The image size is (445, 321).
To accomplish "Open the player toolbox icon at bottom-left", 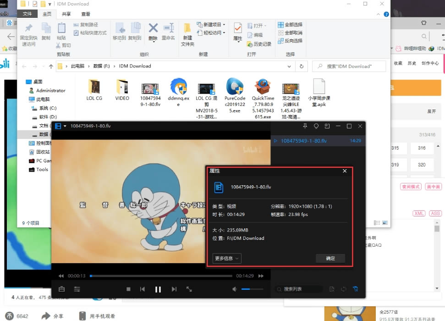I will 61,289.
